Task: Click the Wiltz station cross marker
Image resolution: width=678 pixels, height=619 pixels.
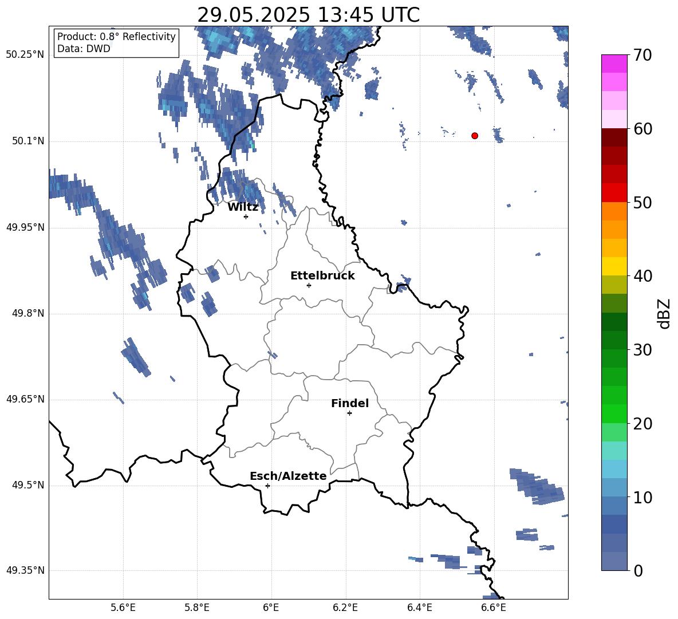Action: [246, 216]
